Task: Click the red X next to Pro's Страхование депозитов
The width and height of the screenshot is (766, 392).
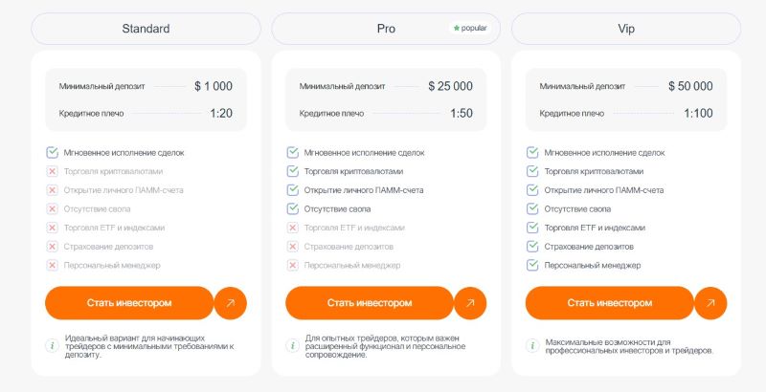Action: click(293, 247)
